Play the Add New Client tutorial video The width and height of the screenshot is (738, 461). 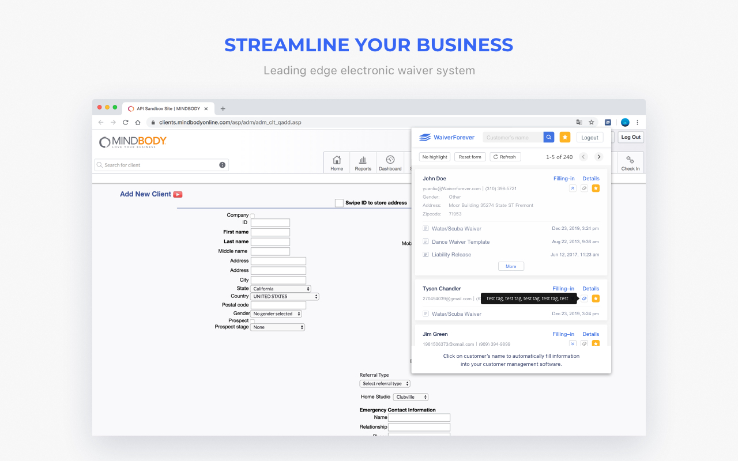[178, 194]
